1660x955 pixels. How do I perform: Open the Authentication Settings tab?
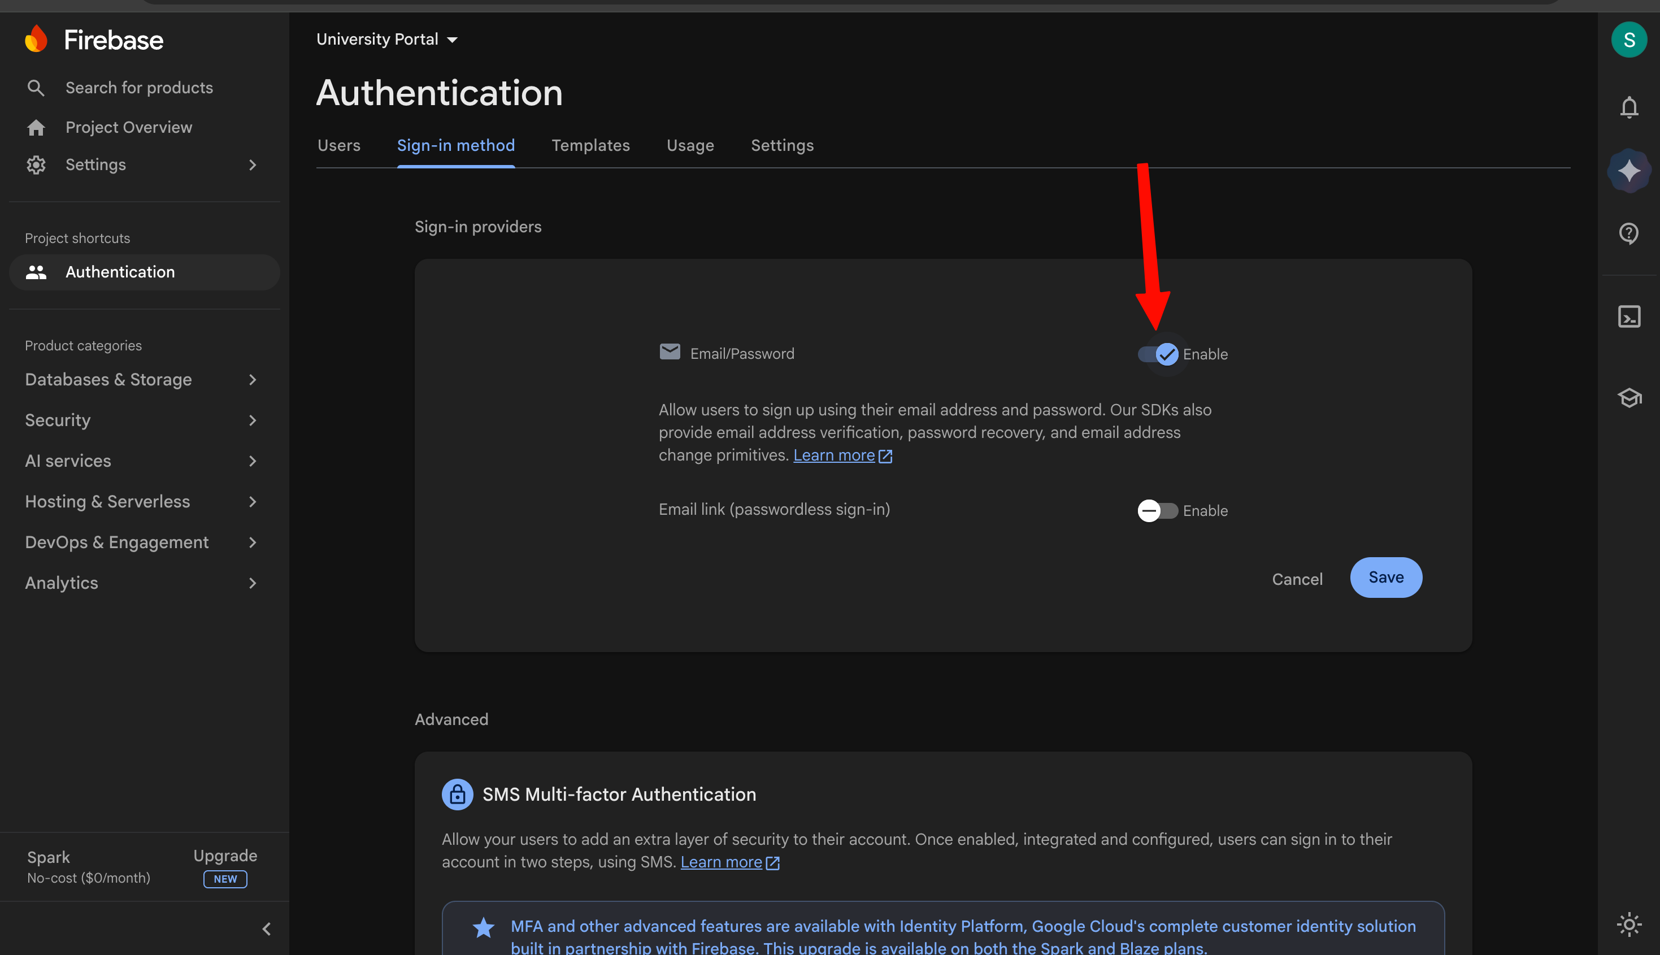tap(782, 146)
